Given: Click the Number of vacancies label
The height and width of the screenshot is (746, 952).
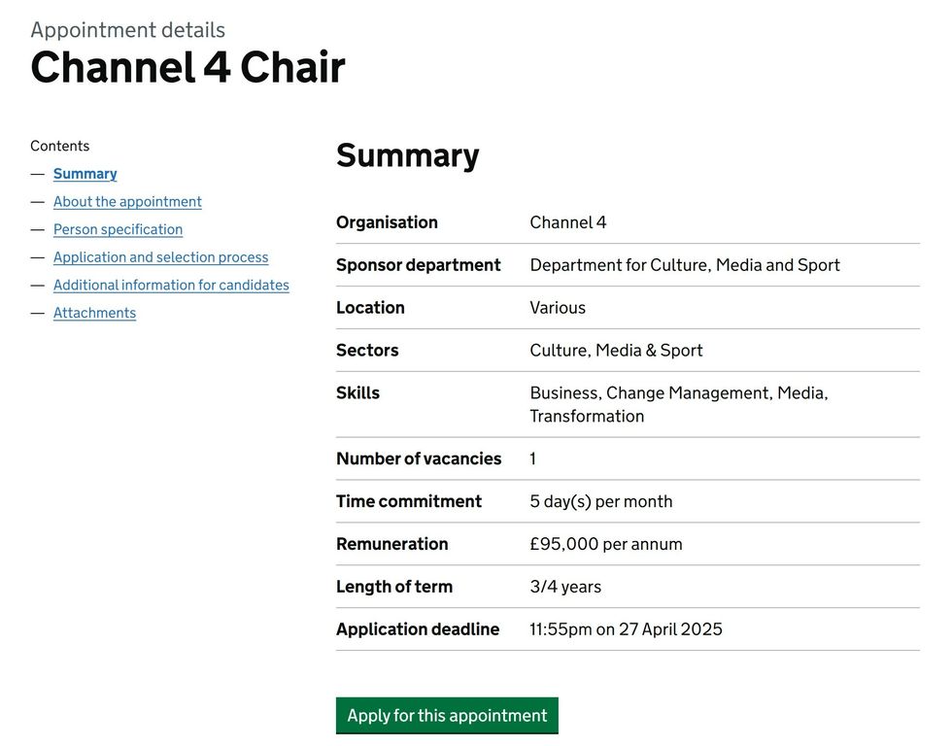Looking at the screenshot, I should click(x=419, y=458).
